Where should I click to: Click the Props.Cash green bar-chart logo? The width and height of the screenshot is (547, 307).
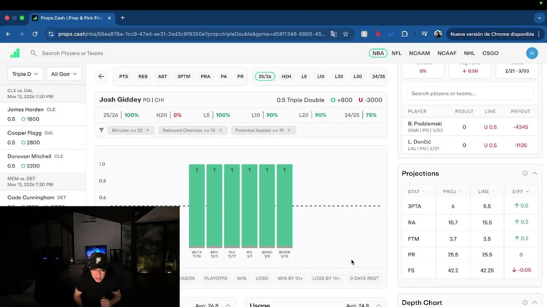(15, 53)
